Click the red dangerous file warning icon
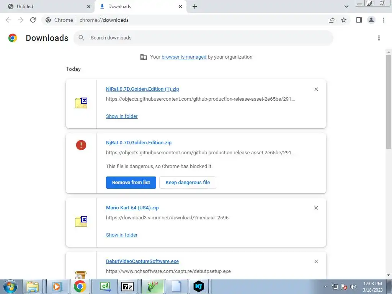Screen dimensions: 392x294 click(81, 145)
